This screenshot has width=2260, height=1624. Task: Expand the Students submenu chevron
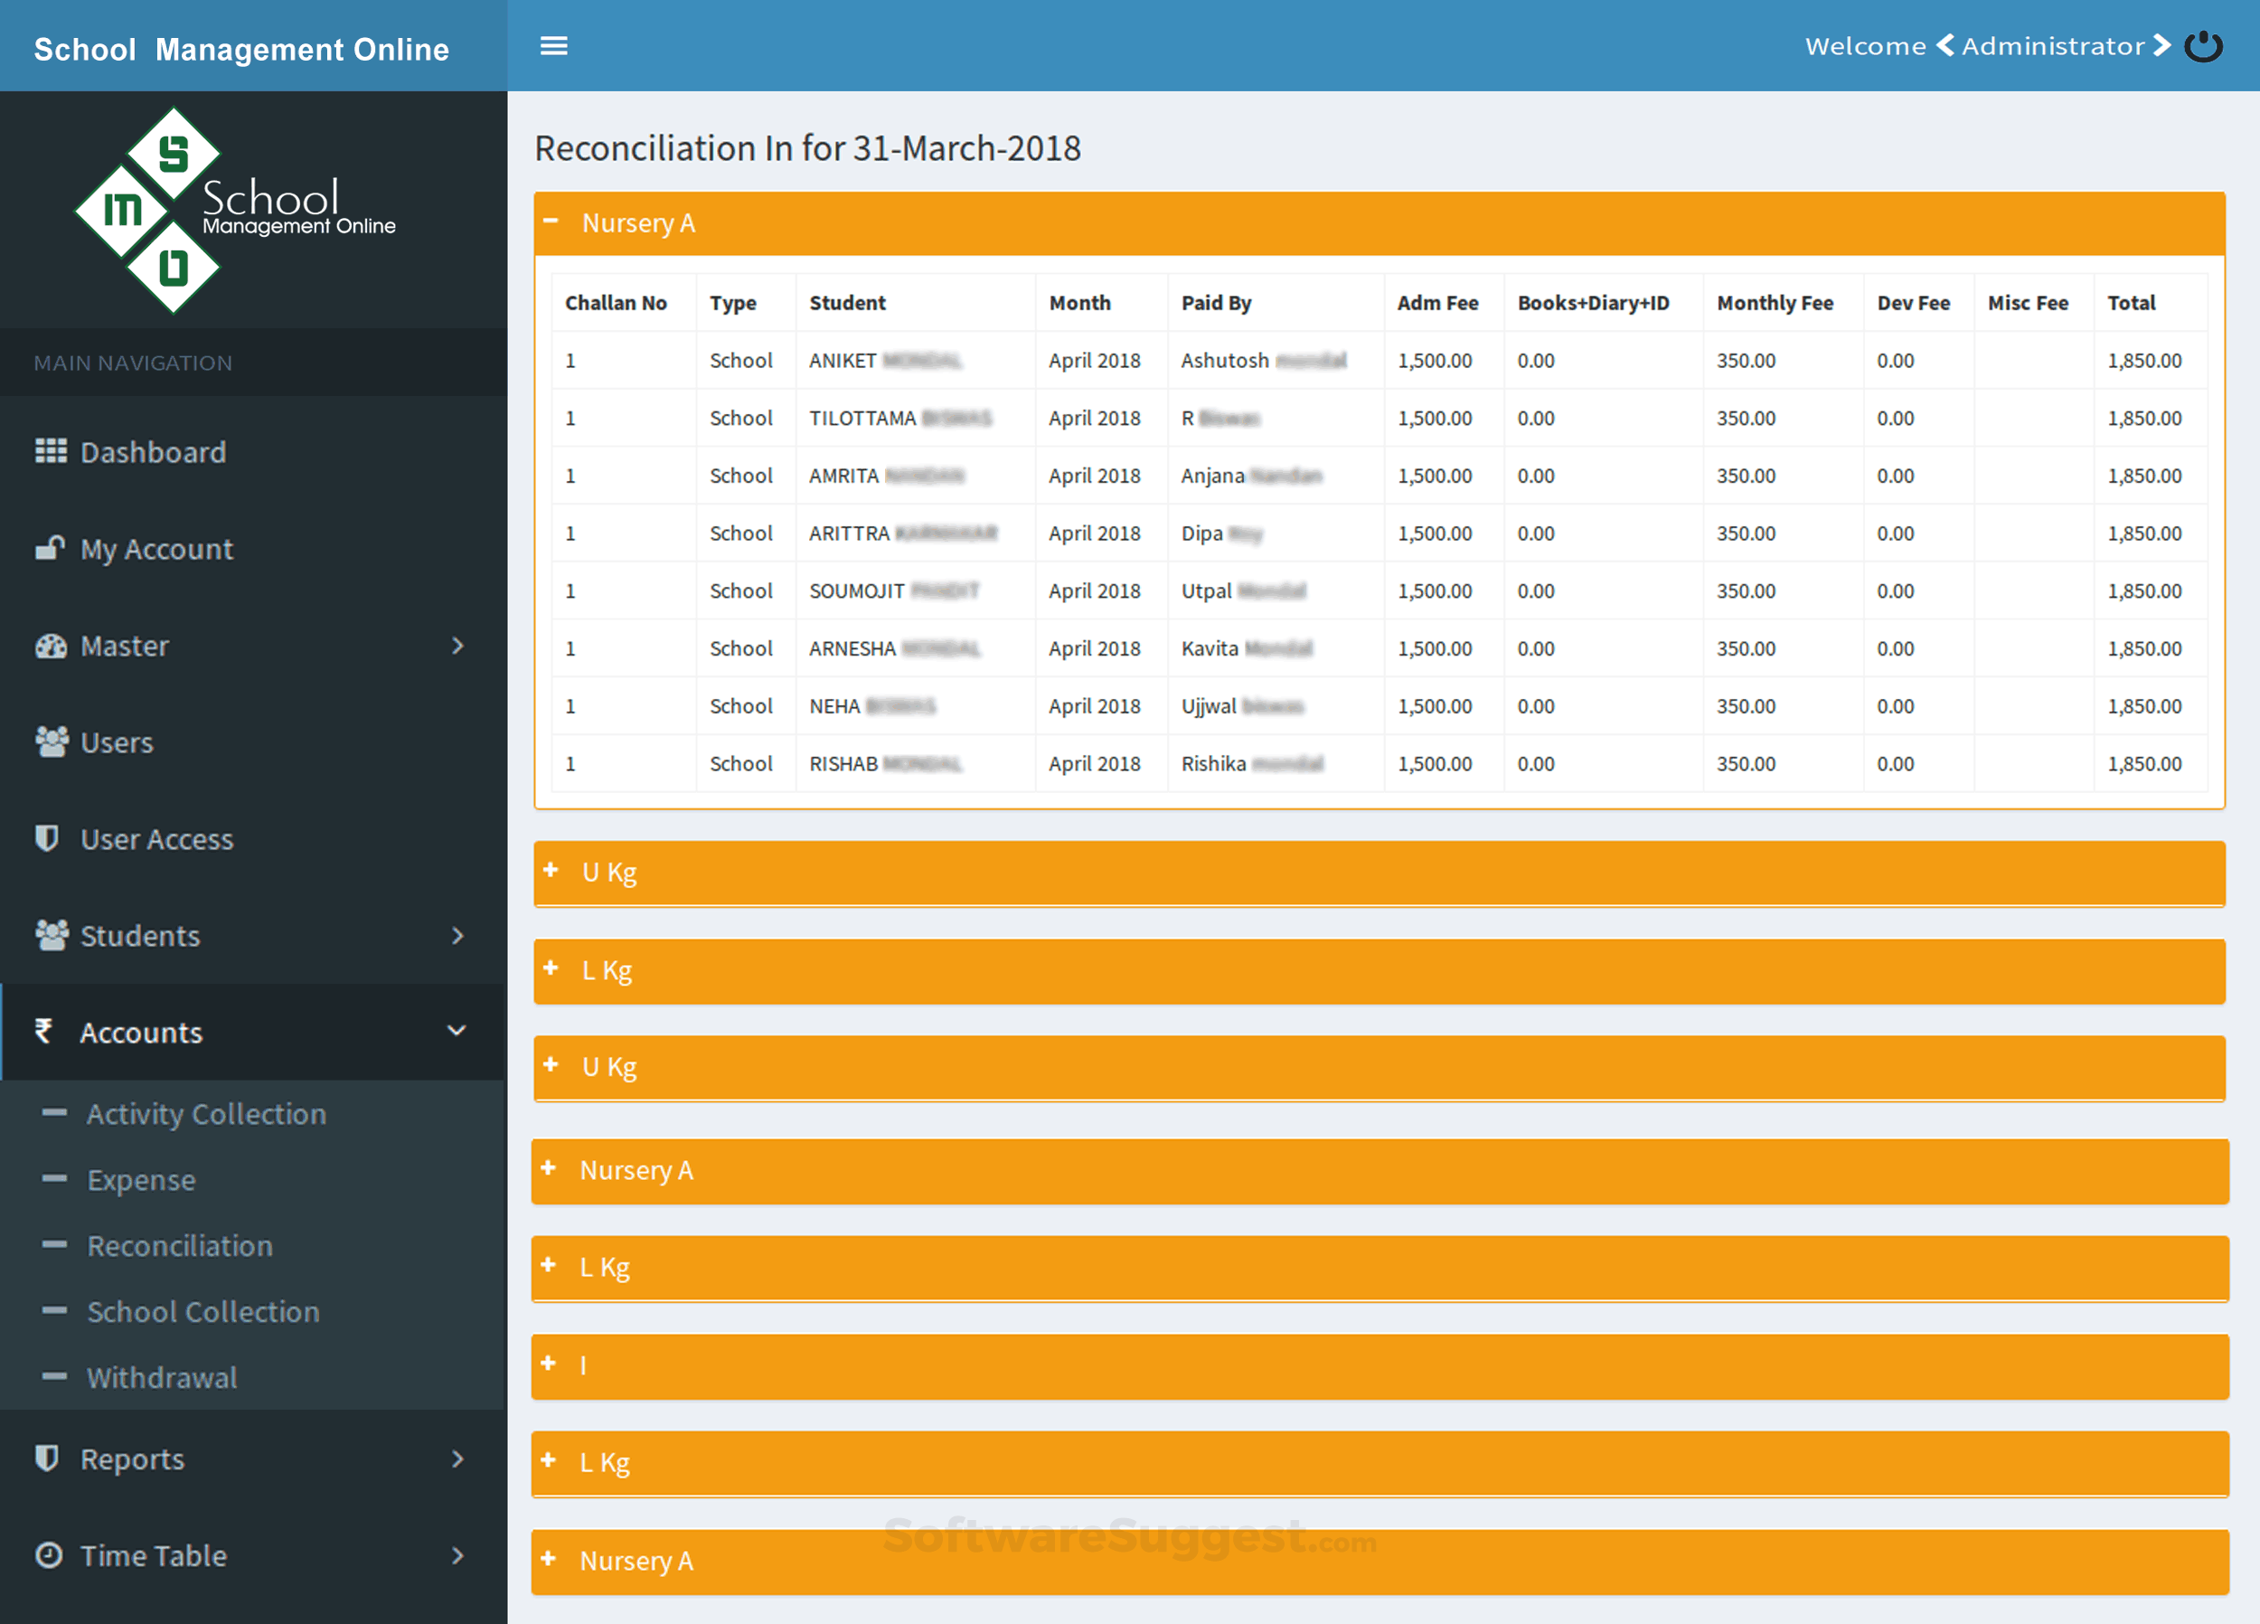click(457, 935)
